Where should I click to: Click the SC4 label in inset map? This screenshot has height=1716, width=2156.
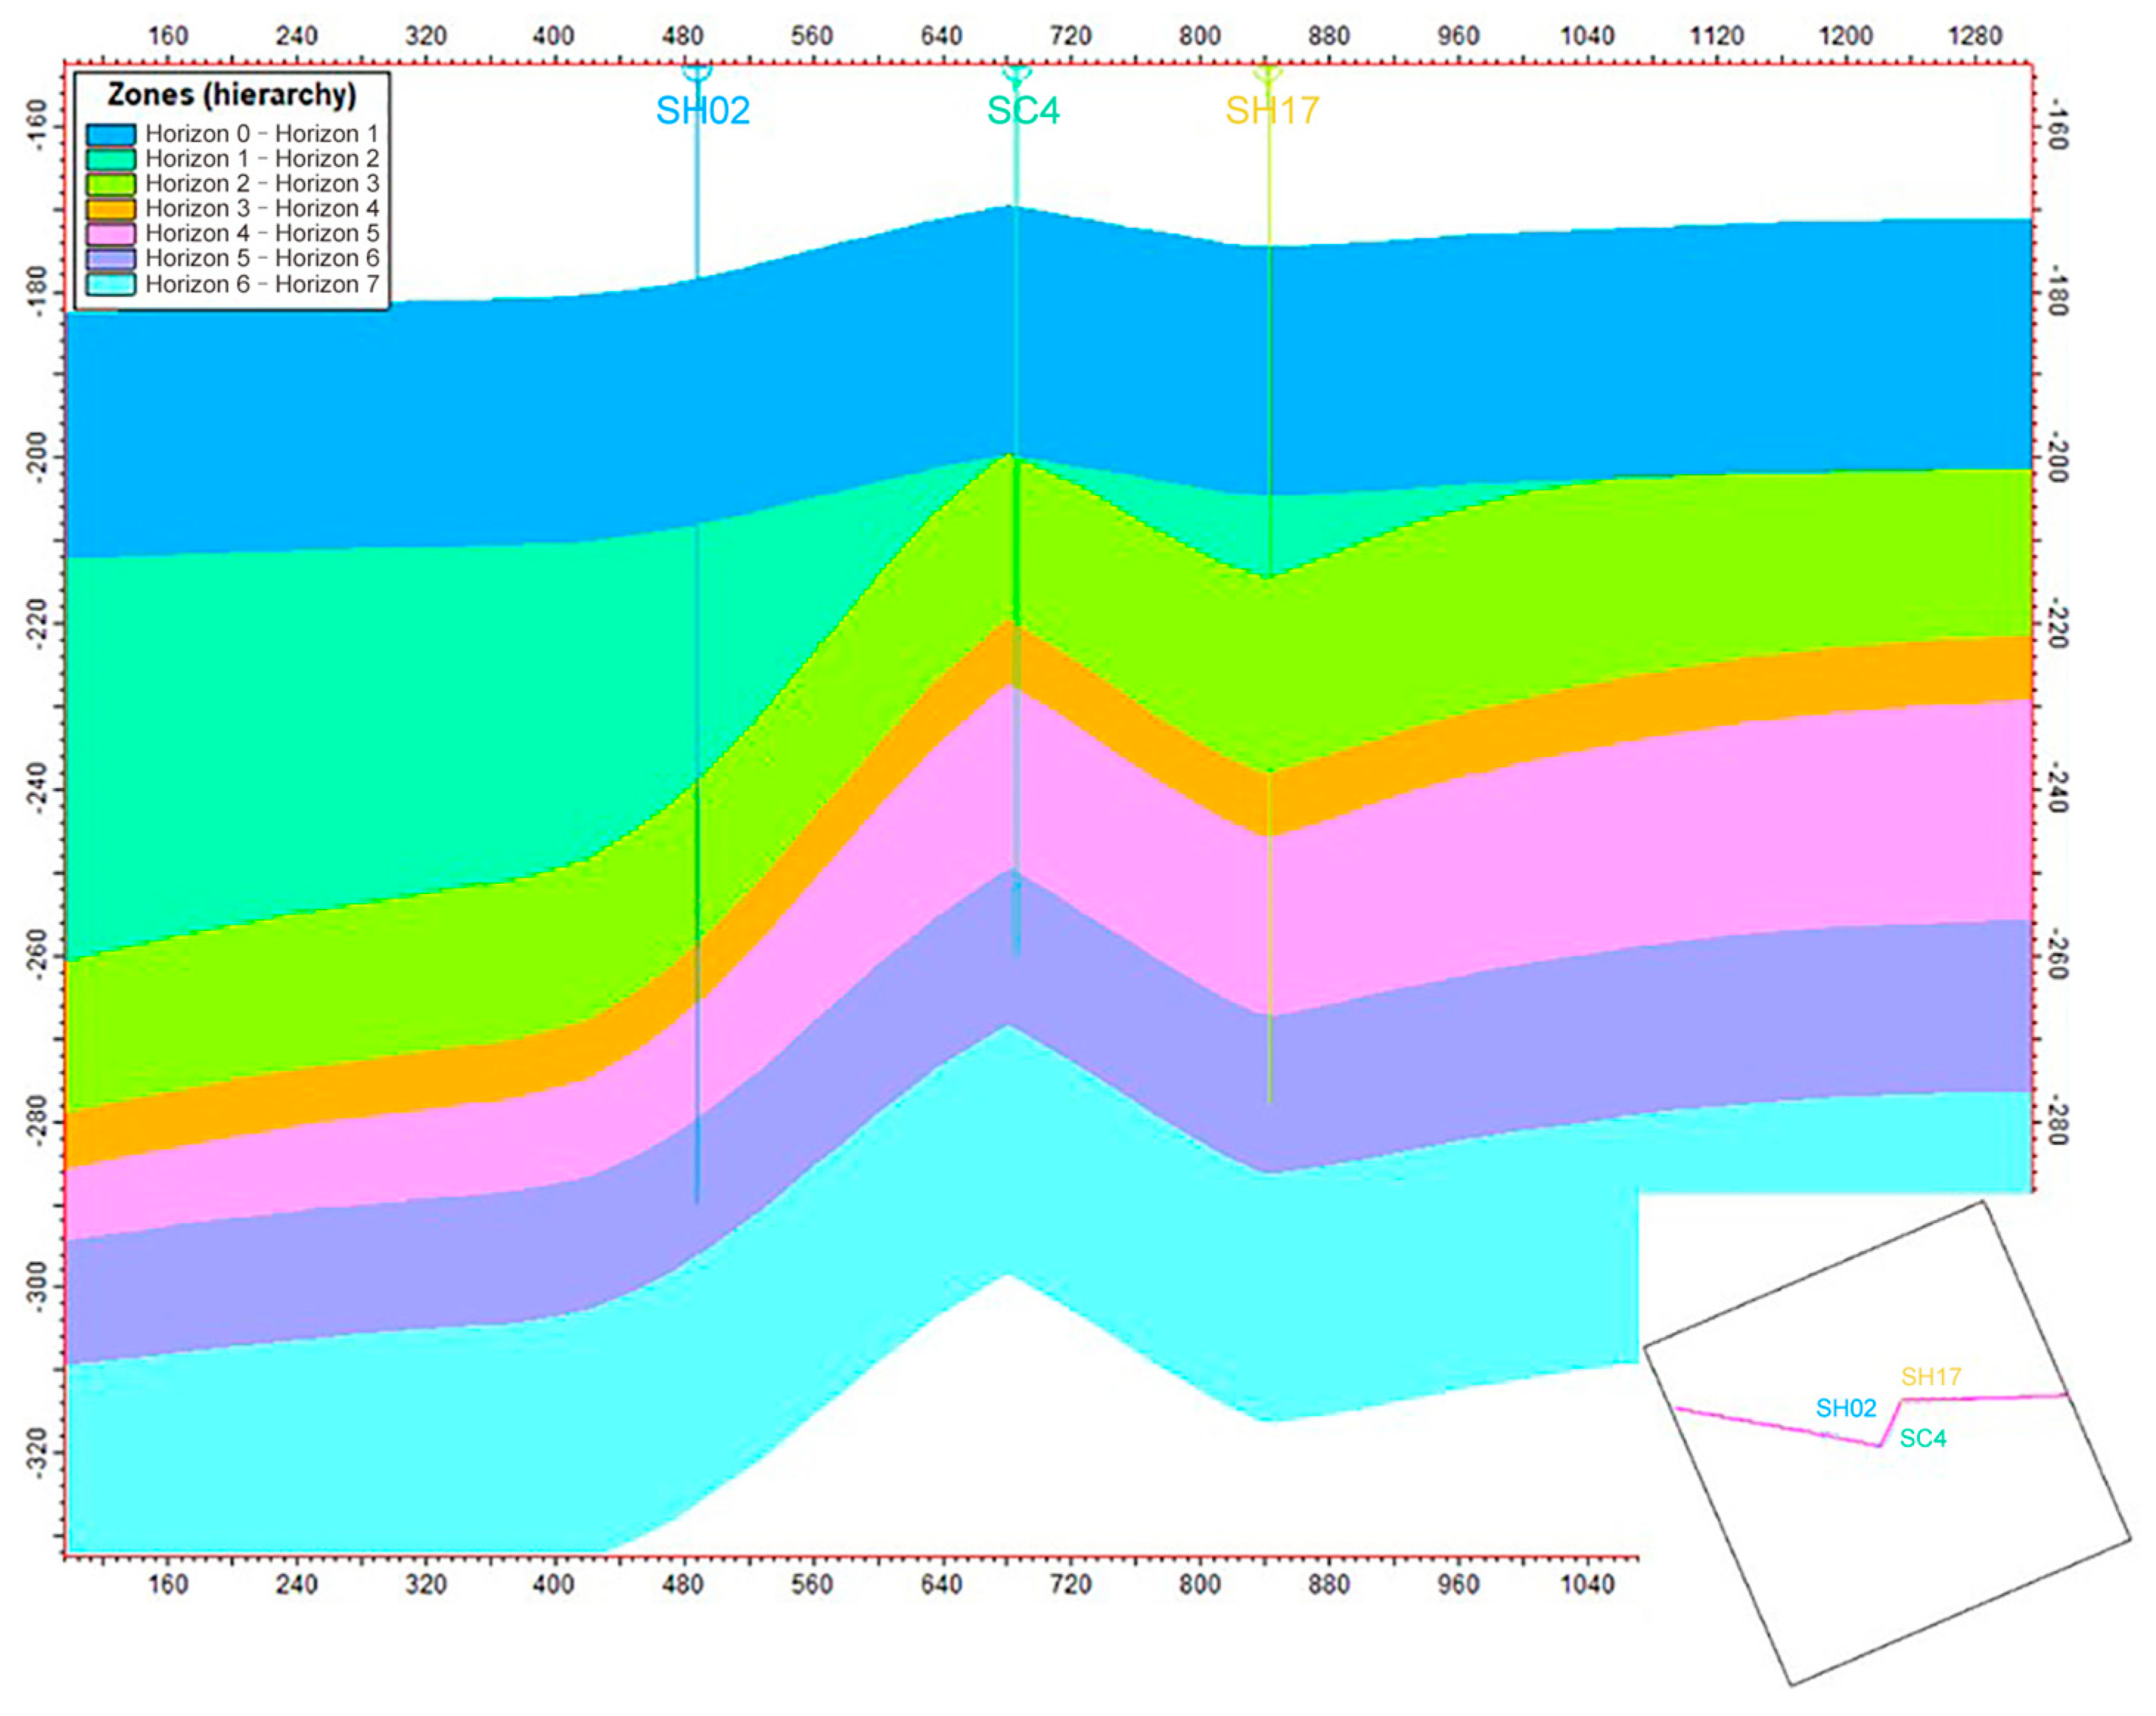pos(1922,1438)
